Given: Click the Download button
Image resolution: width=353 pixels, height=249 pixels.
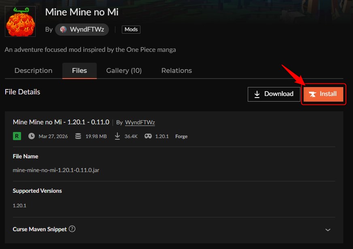Looking at the screenshot, I should [x=274, y=94].
